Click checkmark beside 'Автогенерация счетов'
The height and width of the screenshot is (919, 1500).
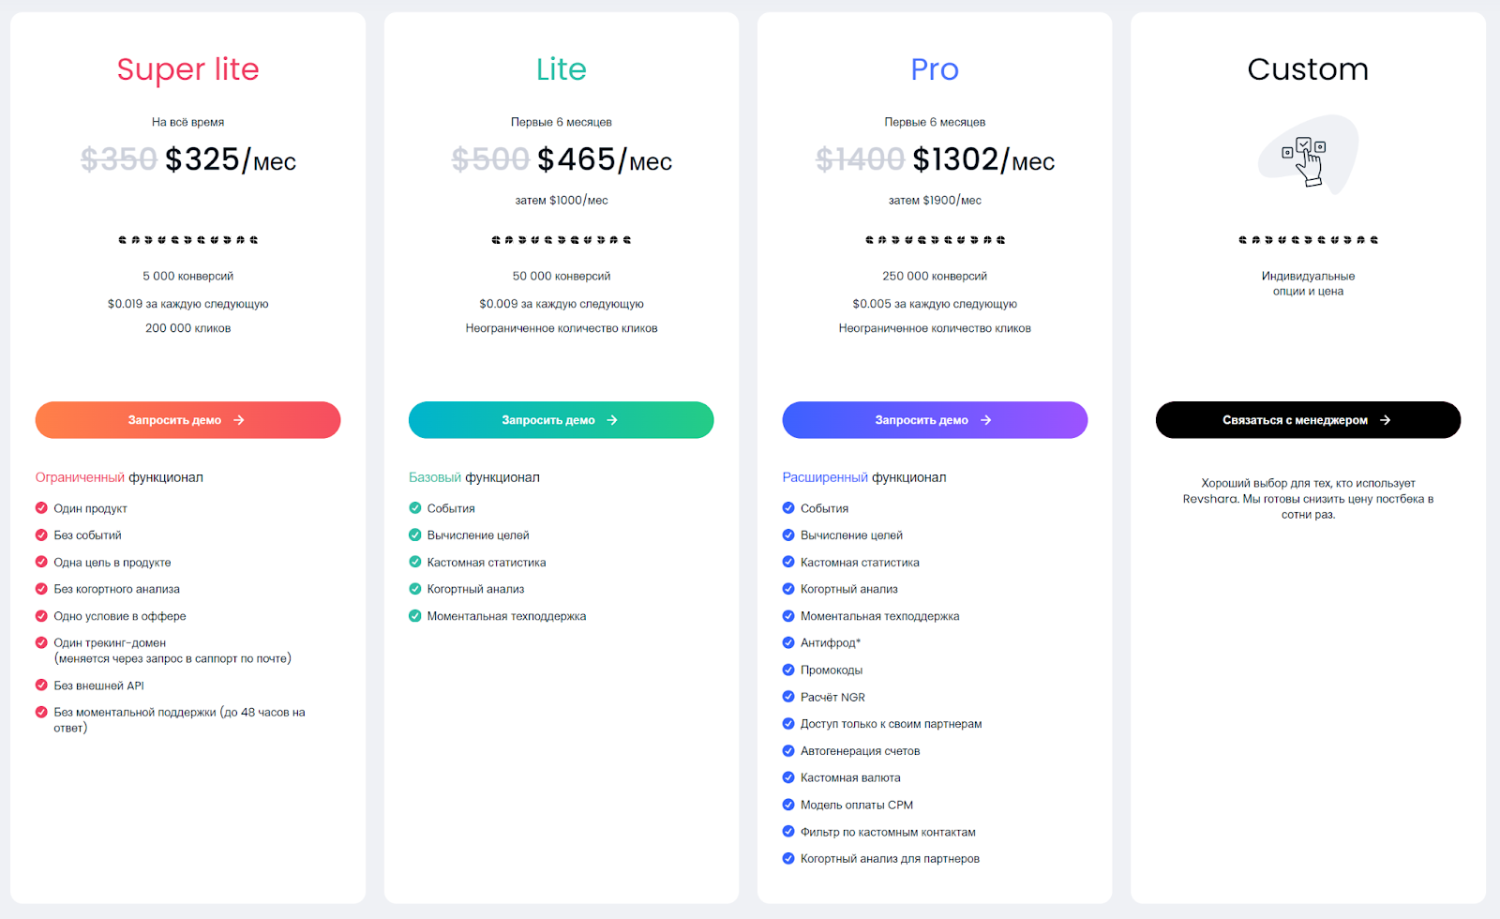coord(788,750)
